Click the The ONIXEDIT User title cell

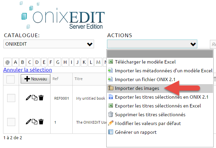[x=91, y=122]
